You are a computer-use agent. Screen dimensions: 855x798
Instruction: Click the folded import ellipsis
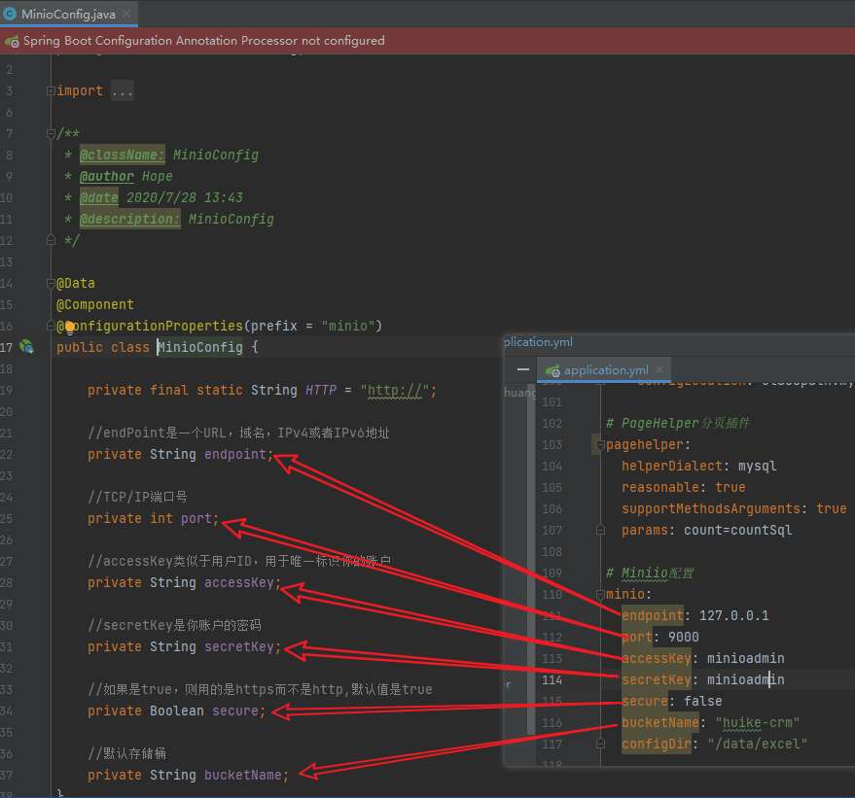123,91
